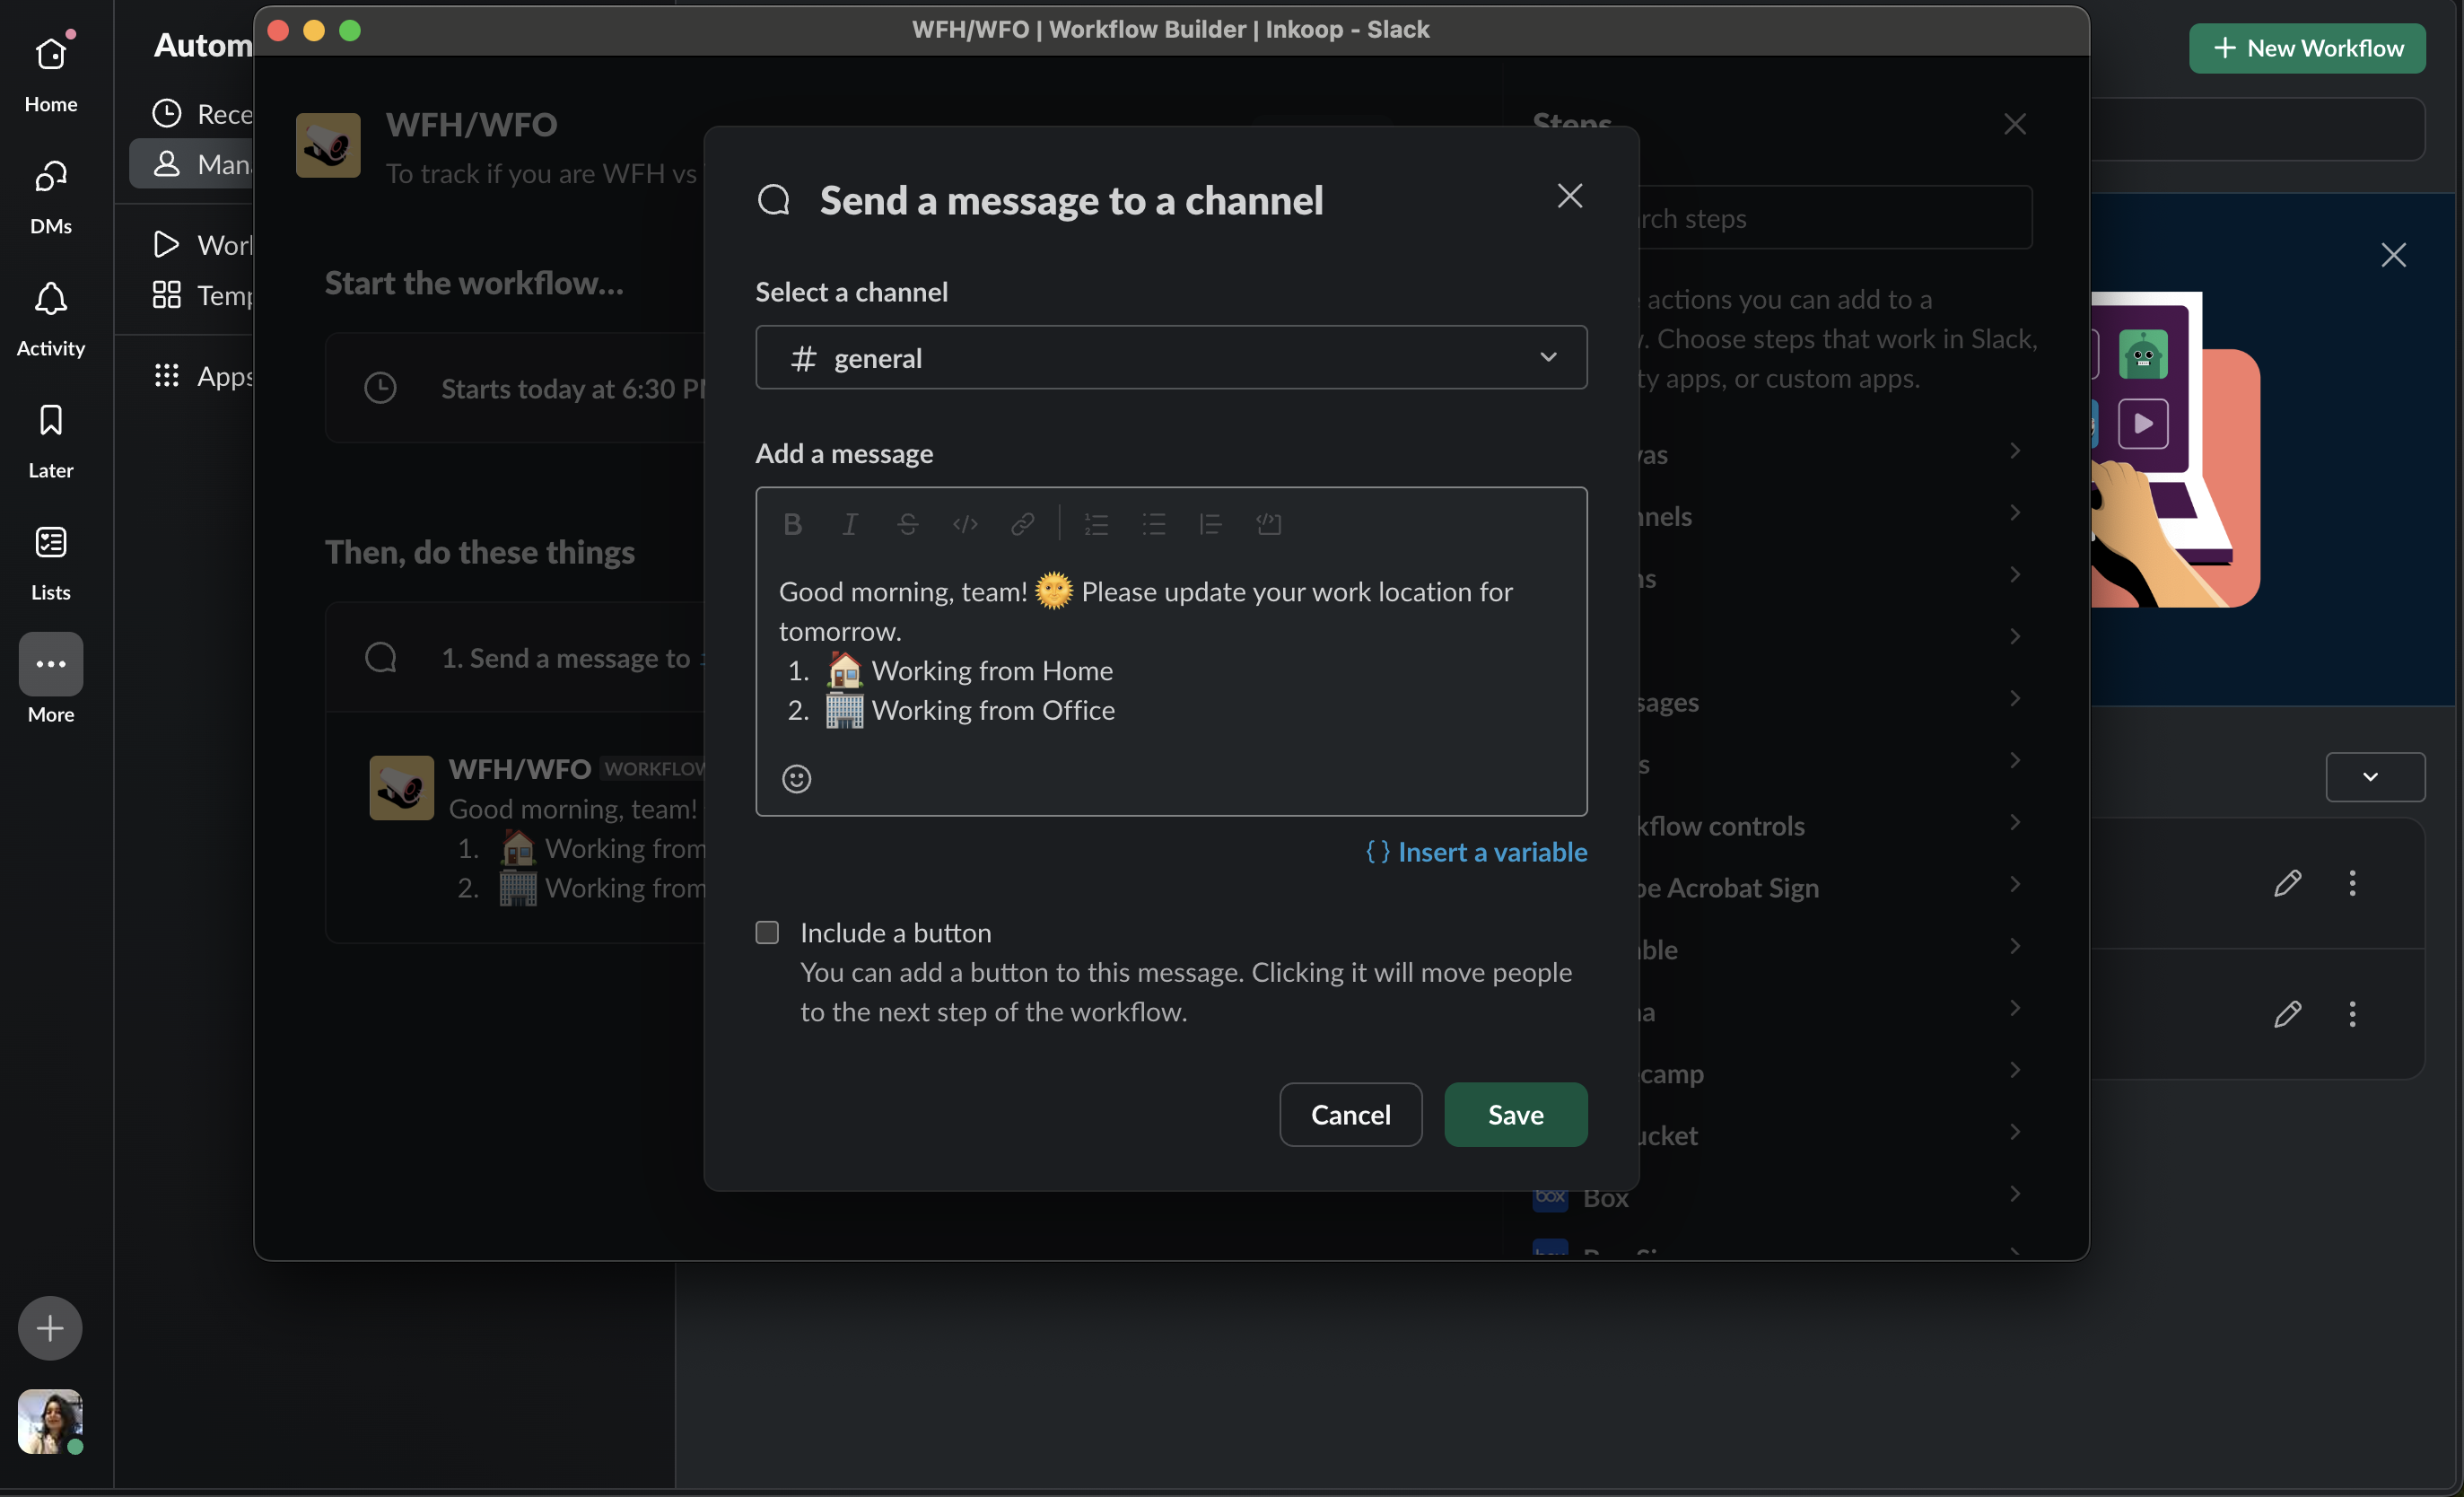Screen dimensions: 2464x1497
Task: Click into the message text area
Action: [x=1171, y=650]
